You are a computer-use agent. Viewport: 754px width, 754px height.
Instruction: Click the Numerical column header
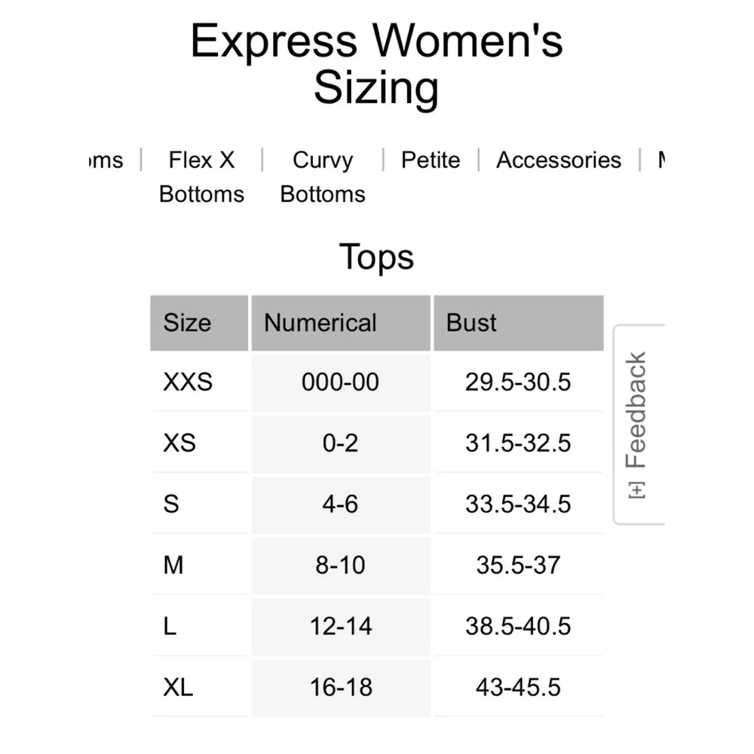point(320,323)
